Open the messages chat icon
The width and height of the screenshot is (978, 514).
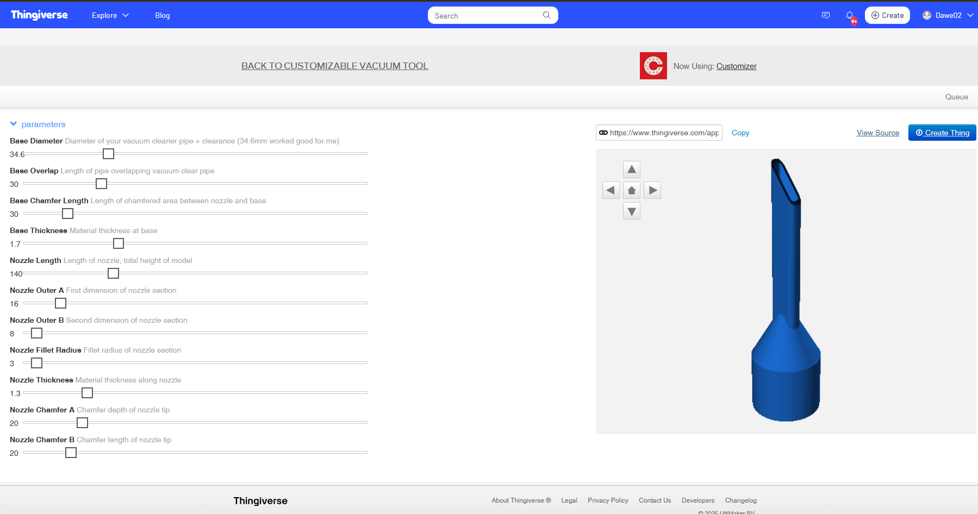pos(825,16)
